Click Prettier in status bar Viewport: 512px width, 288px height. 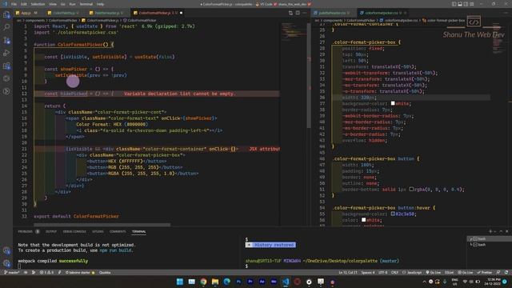[485, 272]
